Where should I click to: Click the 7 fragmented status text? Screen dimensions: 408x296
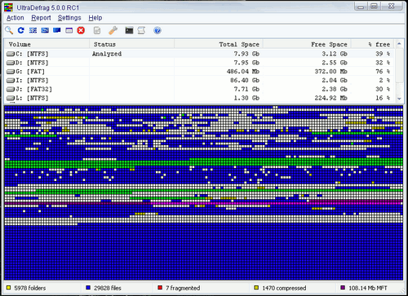(x=183, y=288)
